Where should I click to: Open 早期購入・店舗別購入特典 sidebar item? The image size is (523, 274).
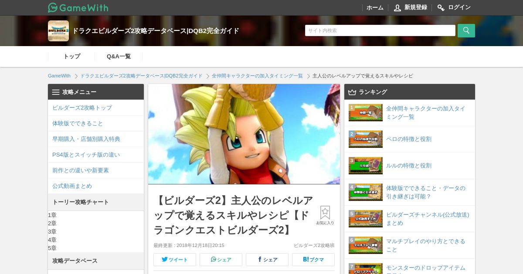click(x=96, y=139)
